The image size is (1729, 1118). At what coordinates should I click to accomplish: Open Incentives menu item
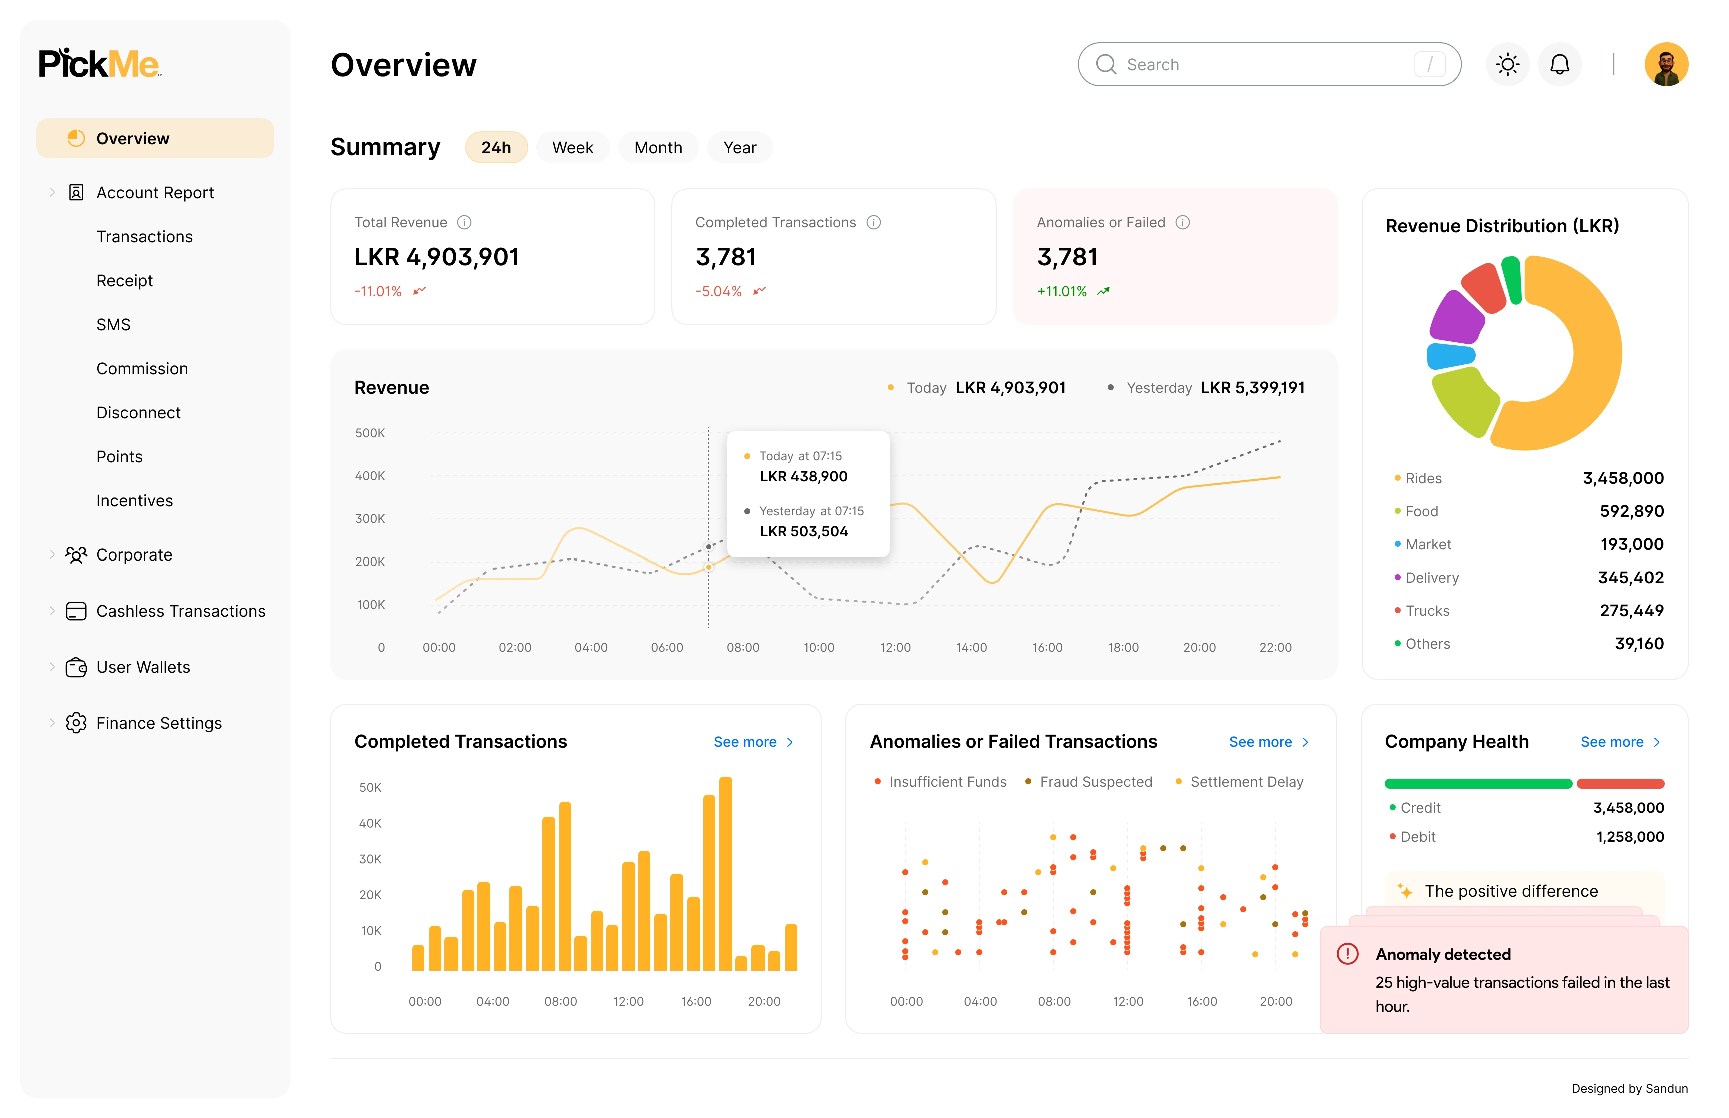coord(134,501)
